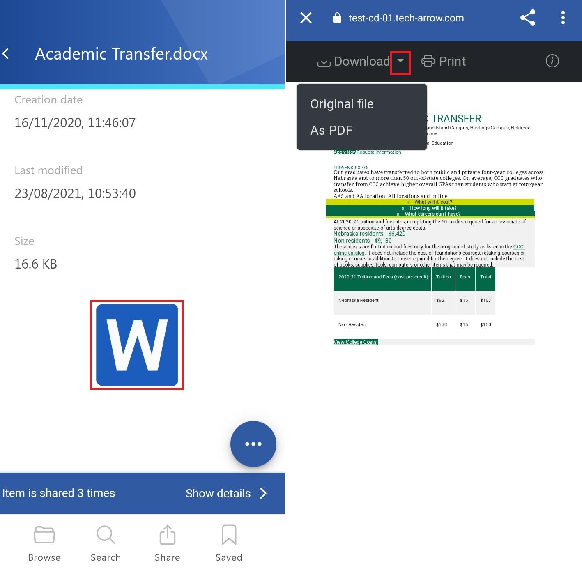Expand the 'How long will it take?' section
This screenshot has height=568, width=582.
point(430,208)
